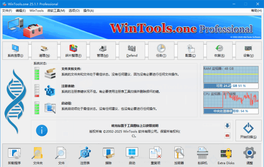Start scan with 开始扫描(S) button

pyautogui.click(x=248, y=130)
